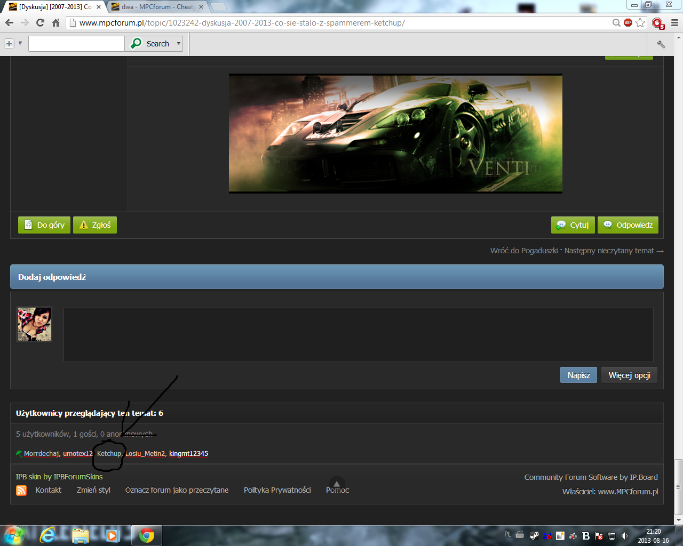Click the wrench settings icon on toolbar
Viewport: 683px width, 546px height.
pos(661,44)
